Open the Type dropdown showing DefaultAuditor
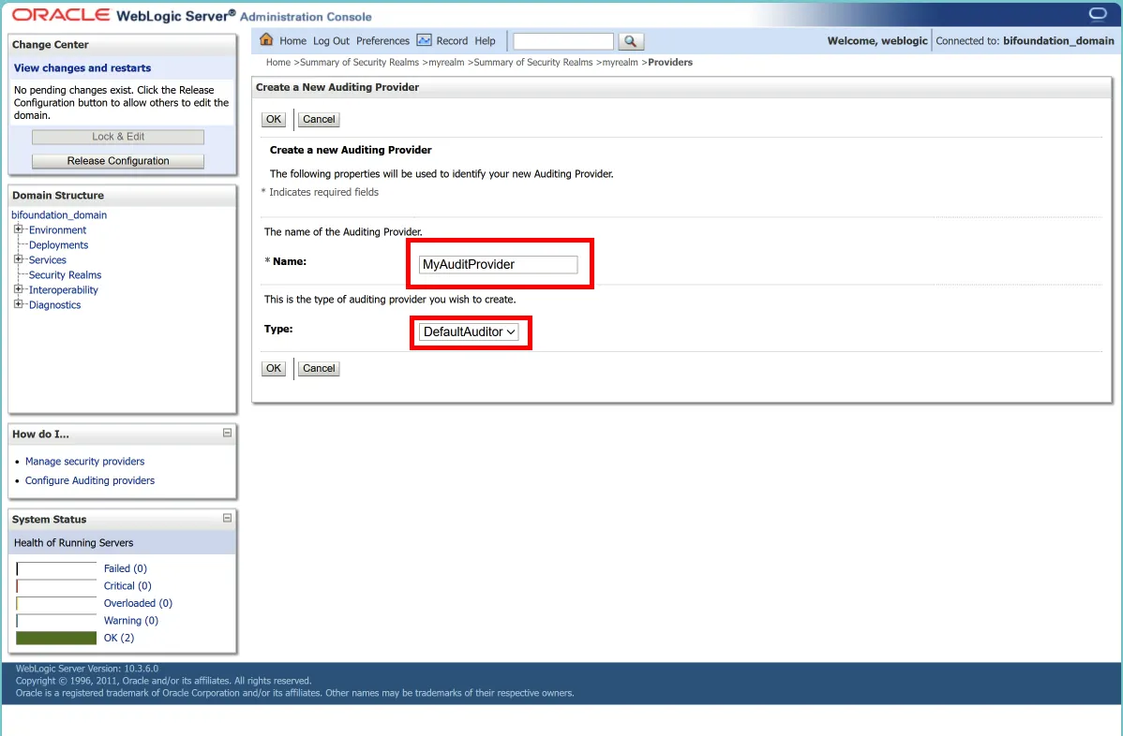The width and height of the screenshot is (1123, 736). tap(469, 331)
